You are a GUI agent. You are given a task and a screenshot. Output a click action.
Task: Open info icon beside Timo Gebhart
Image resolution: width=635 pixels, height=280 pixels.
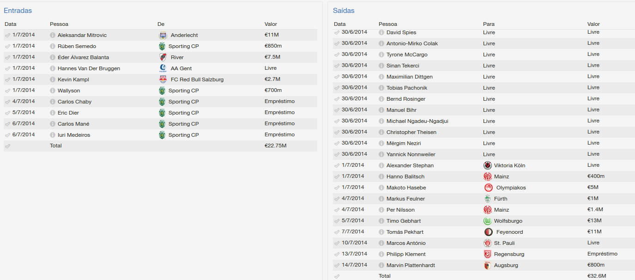(x=381, y=221)
